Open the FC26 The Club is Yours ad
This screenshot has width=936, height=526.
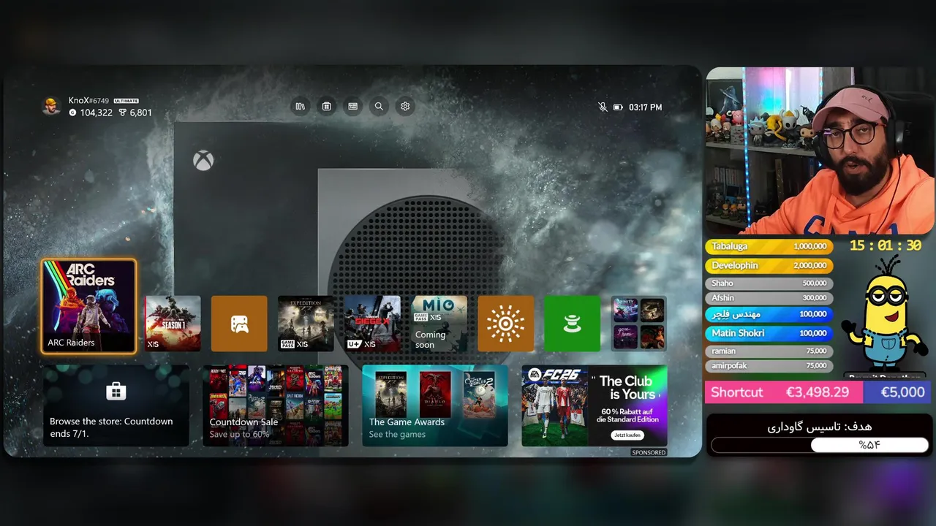595,405
